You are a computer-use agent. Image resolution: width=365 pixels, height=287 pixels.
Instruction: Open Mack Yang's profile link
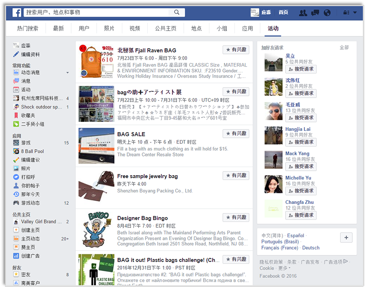pos(297,154)
